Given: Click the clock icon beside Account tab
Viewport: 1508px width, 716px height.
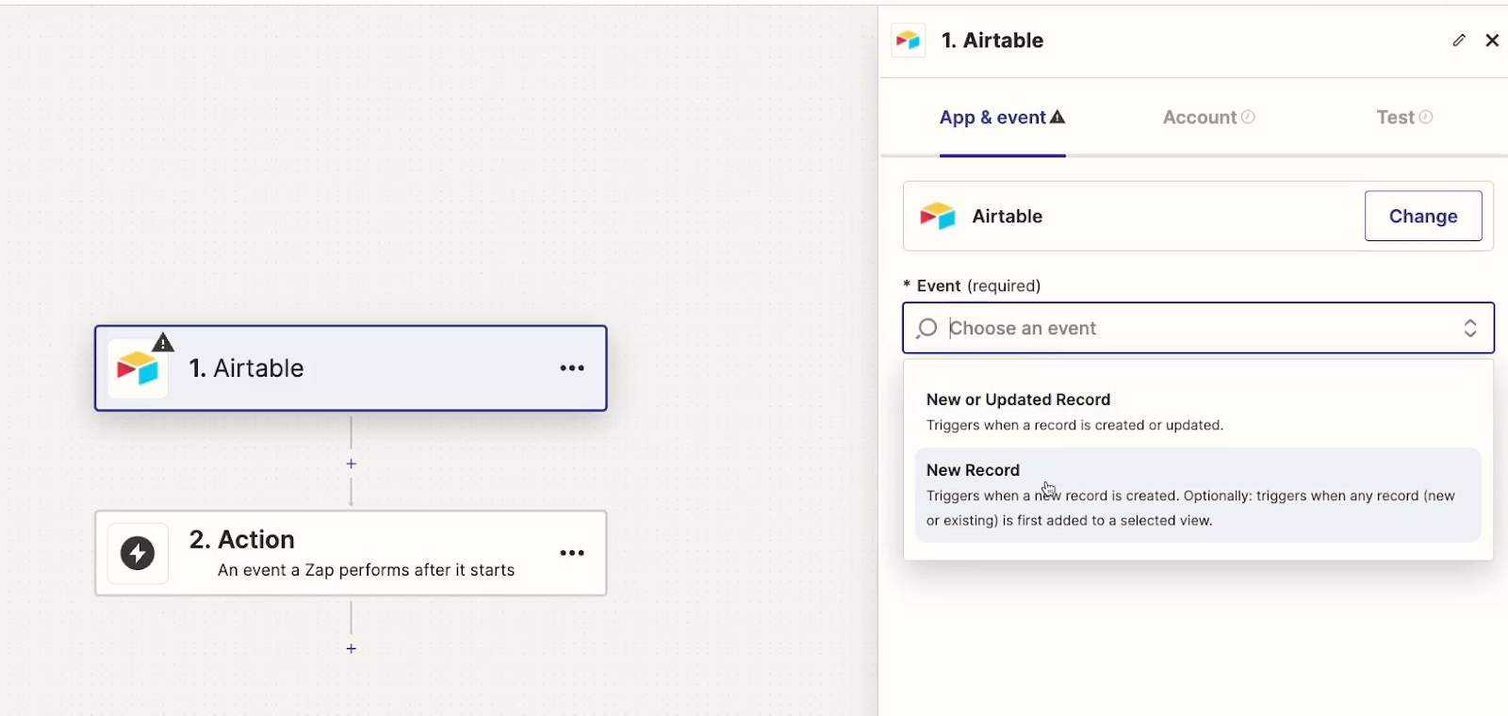Looking at the screenshot, I should 1248,117.
